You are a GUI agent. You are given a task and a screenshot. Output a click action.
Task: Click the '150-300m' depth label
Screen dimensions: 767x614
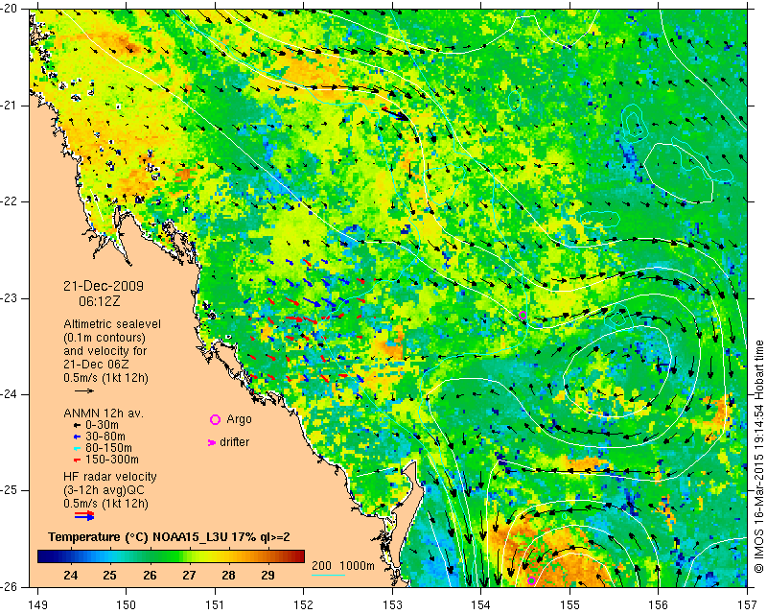112,460
